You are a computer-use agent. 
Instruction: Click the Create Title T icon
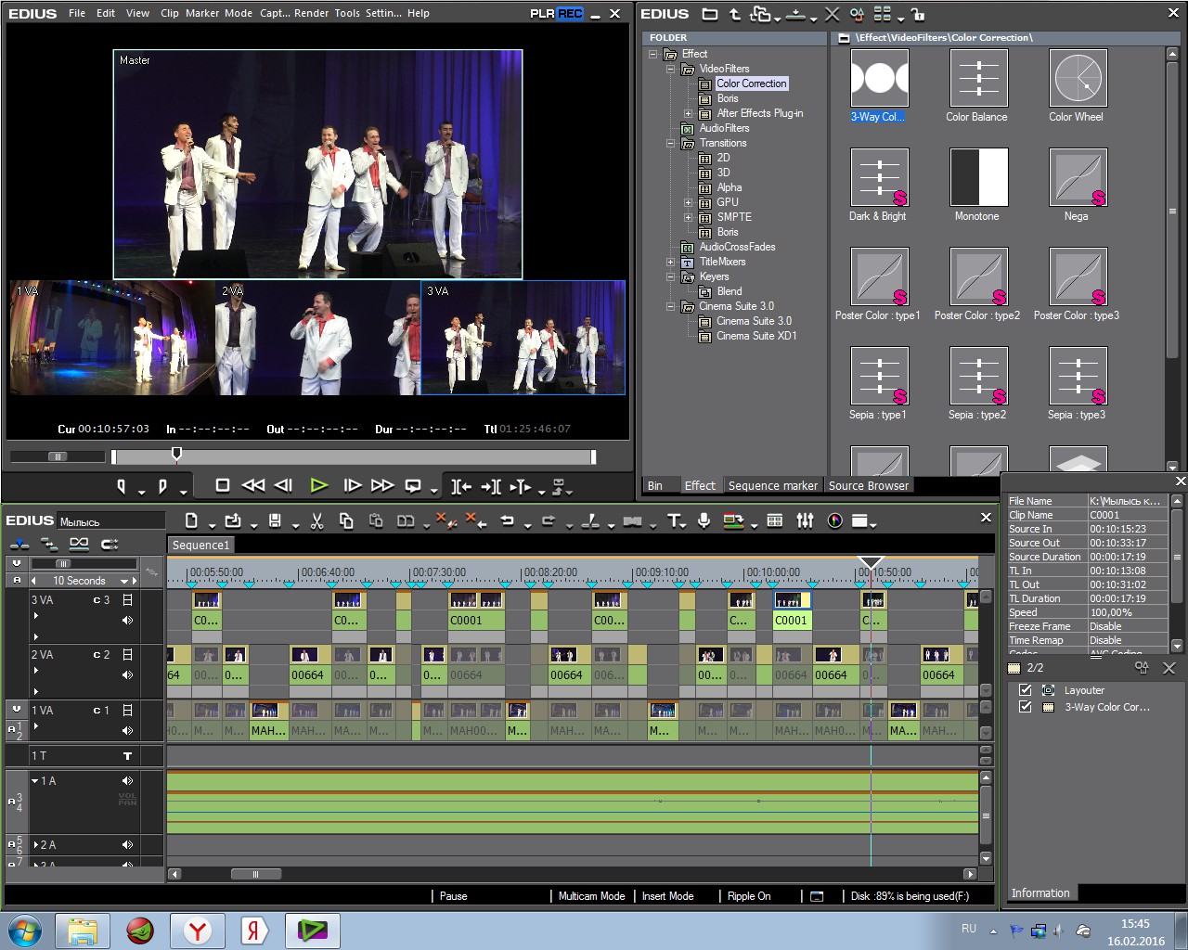tap(674, 520)
